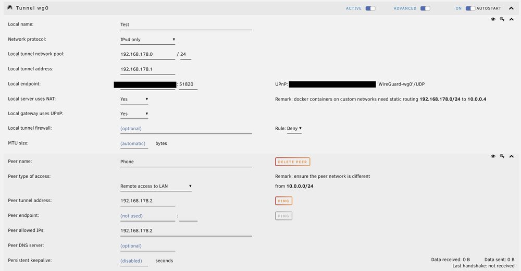Toggle the Active tunnel switch
The width and height of the screenshot is (521, 271).
point(370,8)
